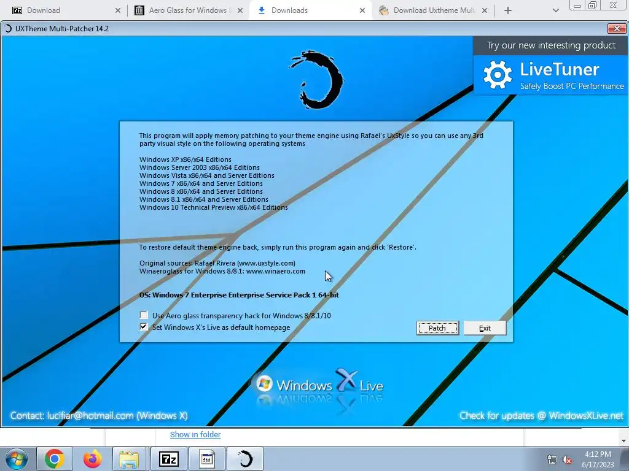Open the LiveTuner advertisement banner
This screenshot has height=471, width=629.
coord(551,75)
